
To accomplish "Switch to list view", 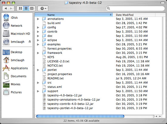I will [26, 8].
